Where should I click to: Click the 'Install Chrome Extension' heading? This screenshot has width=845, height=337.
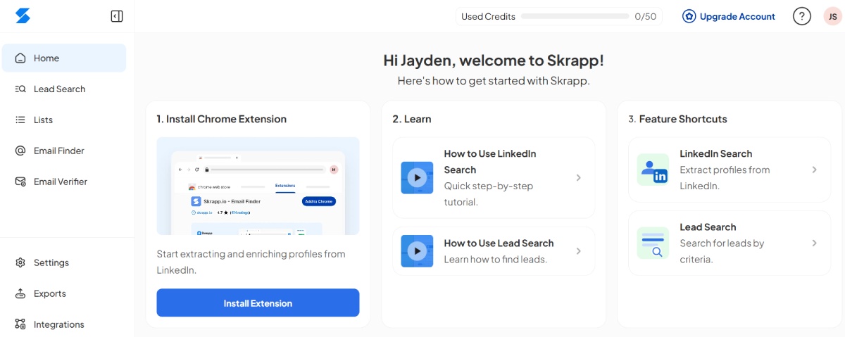click(x=221, y=119)
